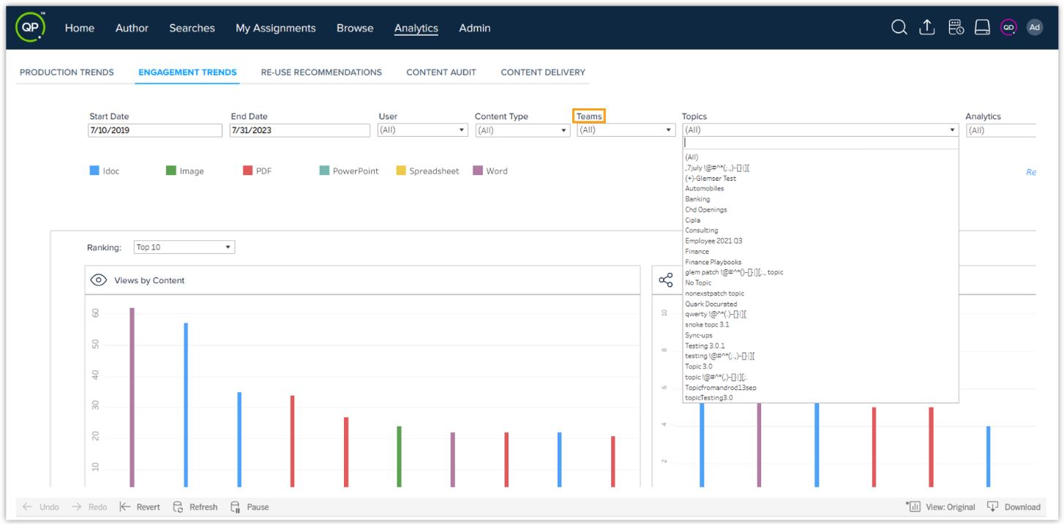Toggle the Idoc legend color swatch
This screenshot has height=524, width=1064.
click(94, 171)
